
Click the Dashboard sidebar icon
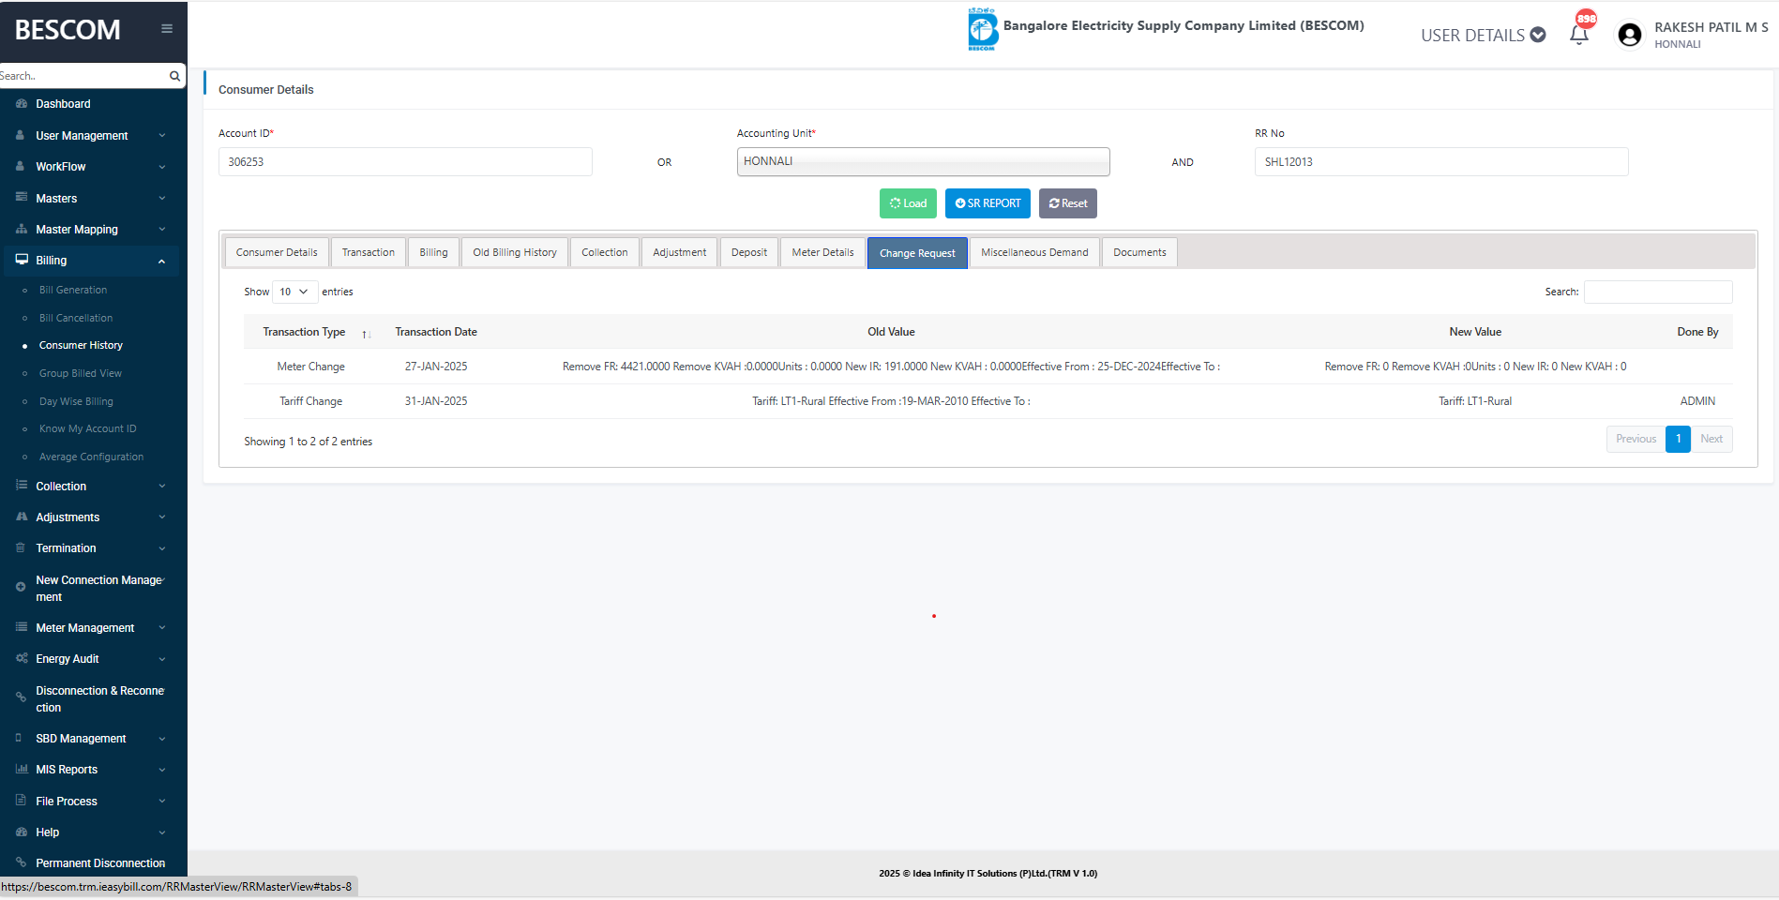tap(21, 104)
